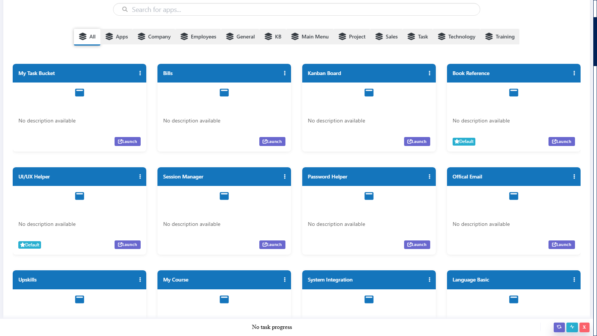Open Offical Email options menu
Viewport: 597px width, 336px height.
574,177
